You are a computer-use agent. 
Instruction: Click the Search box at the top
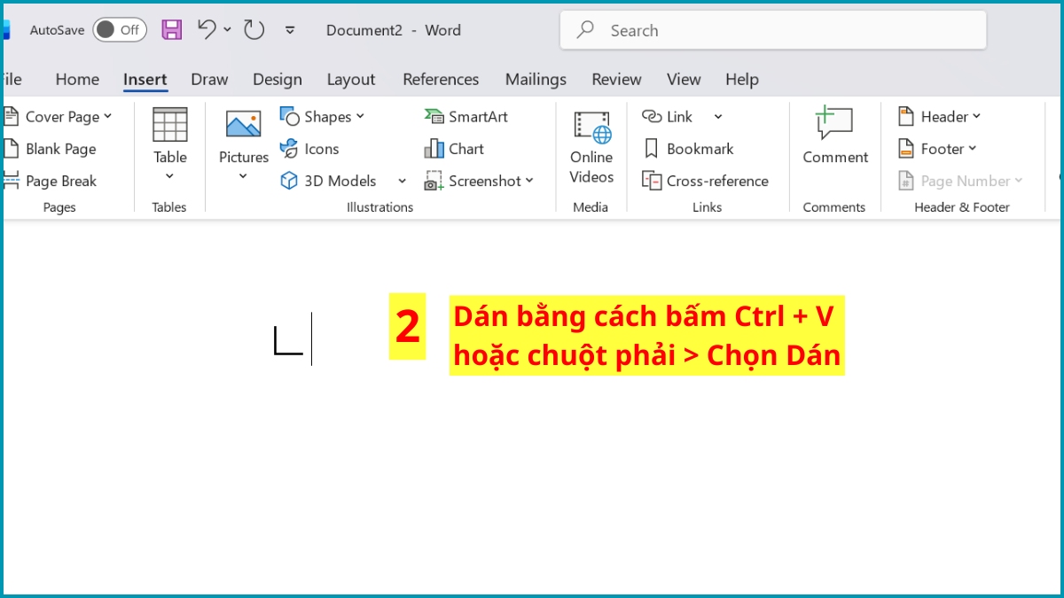[x=771, y=29]
